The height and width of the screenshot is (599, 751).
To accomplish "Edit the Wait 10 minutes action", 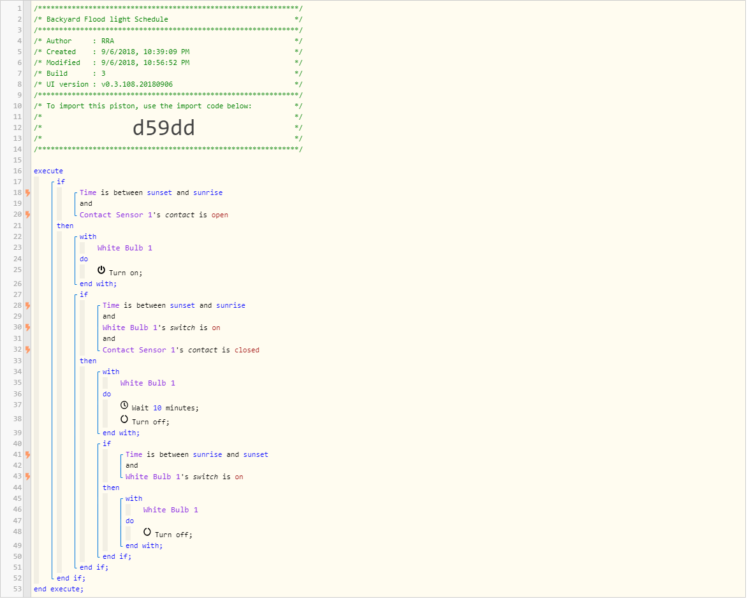I will [x=166, y=408].
